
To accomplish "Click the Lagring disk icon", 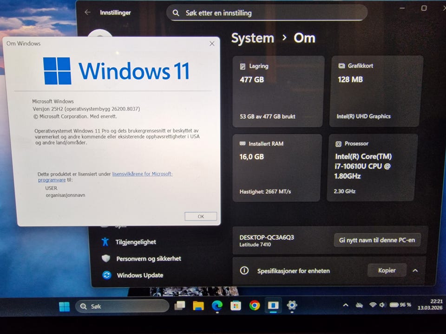I will point(243,66).
